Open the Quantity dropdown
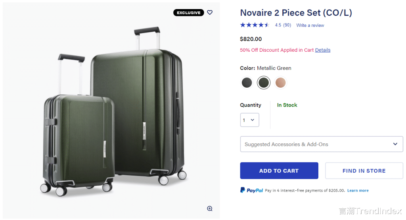 [x=250, y=120]
